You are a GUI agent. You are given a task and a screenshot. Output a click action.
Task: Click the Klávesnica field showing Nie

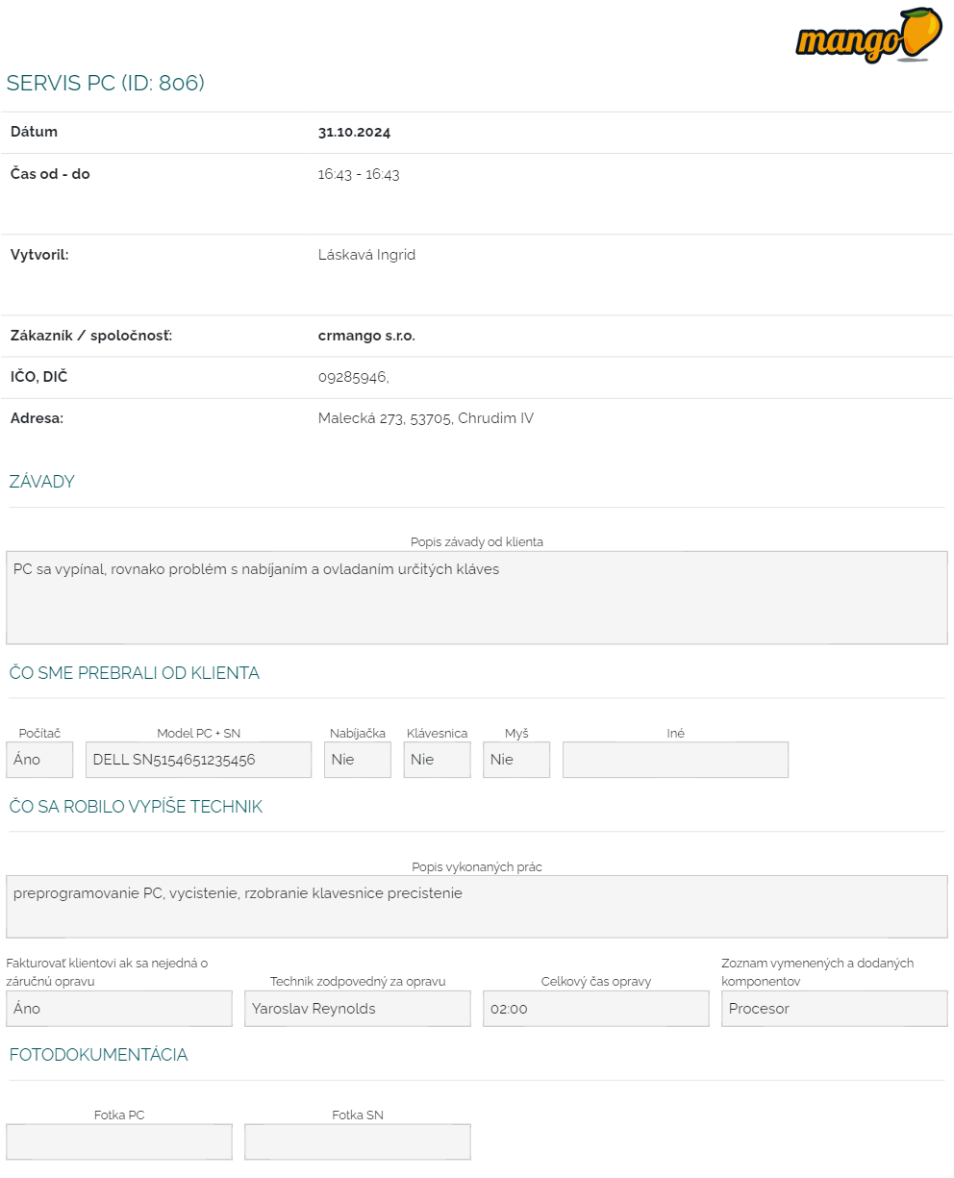(x=437, y=760)
